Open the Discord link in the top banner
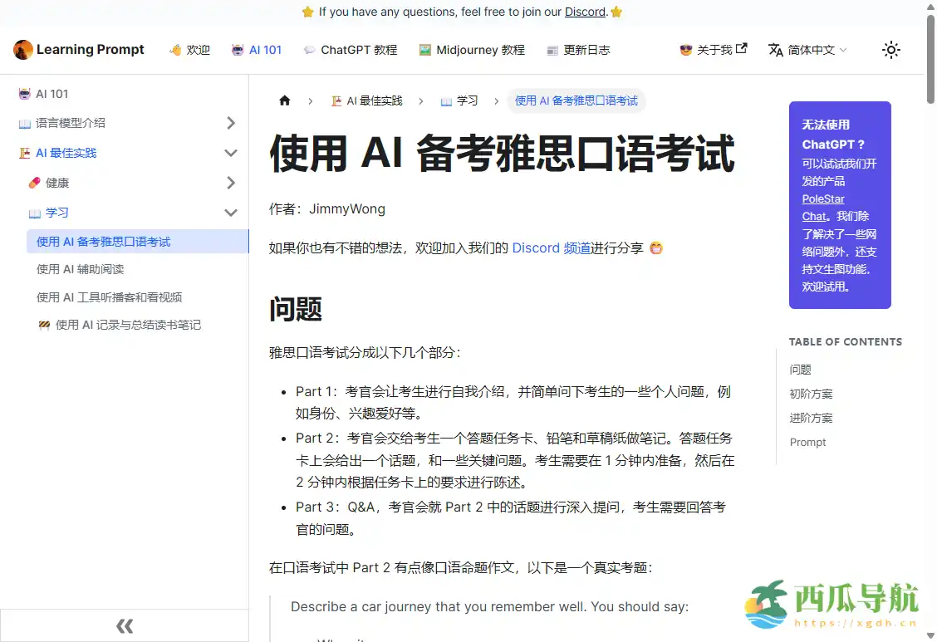The height and width of the screenshot is (642, 937). click(585, 12)
